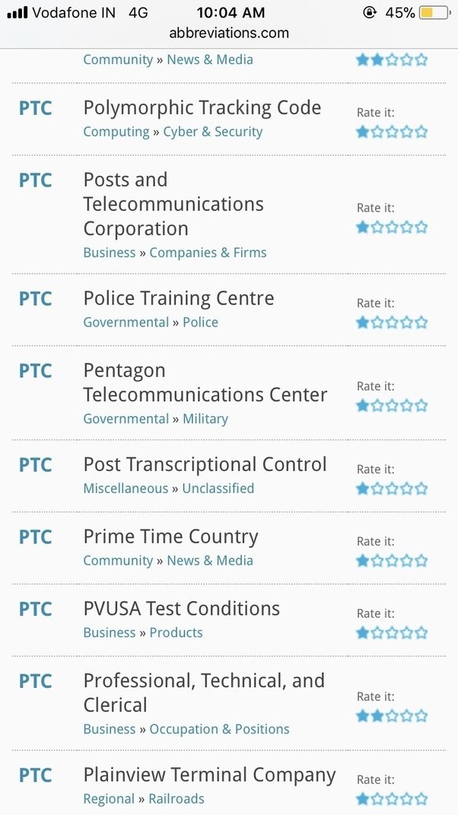Open "News & Media" under Prime Time Country
The image size is (458, 815).
(x=210, y=560)
